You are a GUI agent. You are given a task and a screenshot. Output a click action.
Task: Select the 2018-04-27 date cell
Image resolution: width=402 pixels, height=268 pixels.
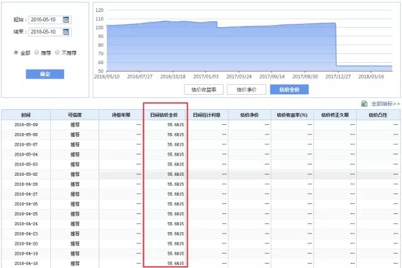click(26, 194)
